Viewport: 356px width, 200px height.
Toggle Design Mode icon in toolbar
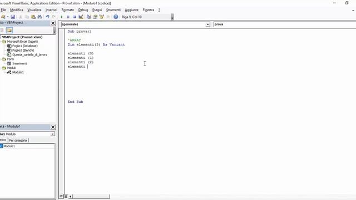point(81,17)
